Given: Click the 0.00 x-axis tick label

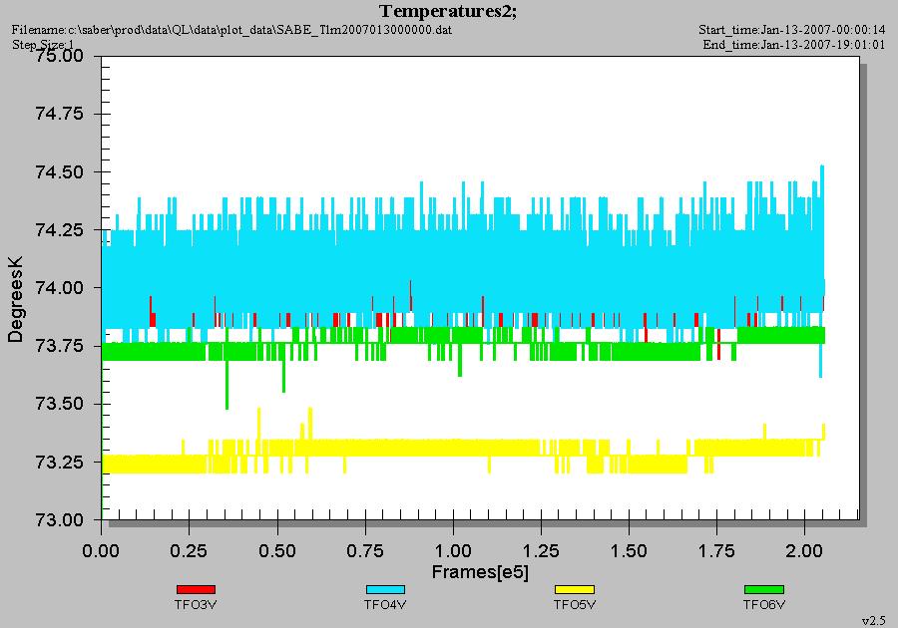Looking at the screenshot, I should (x=101, y=551).
